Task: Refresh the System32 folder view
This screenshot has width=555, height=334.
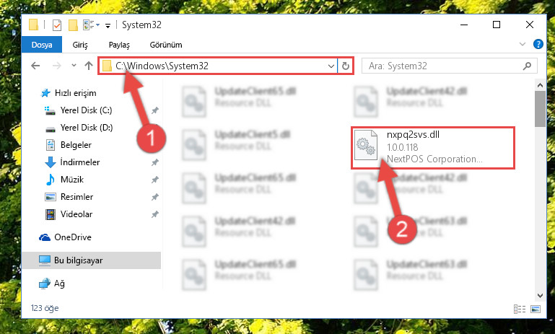Action: click(346, 66)
